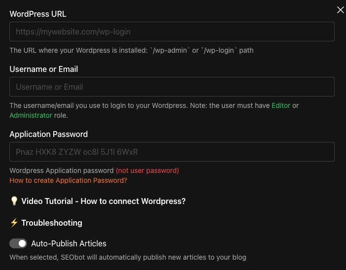This screenshot has height=270, width=346.
Task: Click the Auto-Publish Articles label text
Action: coord(69,243)
